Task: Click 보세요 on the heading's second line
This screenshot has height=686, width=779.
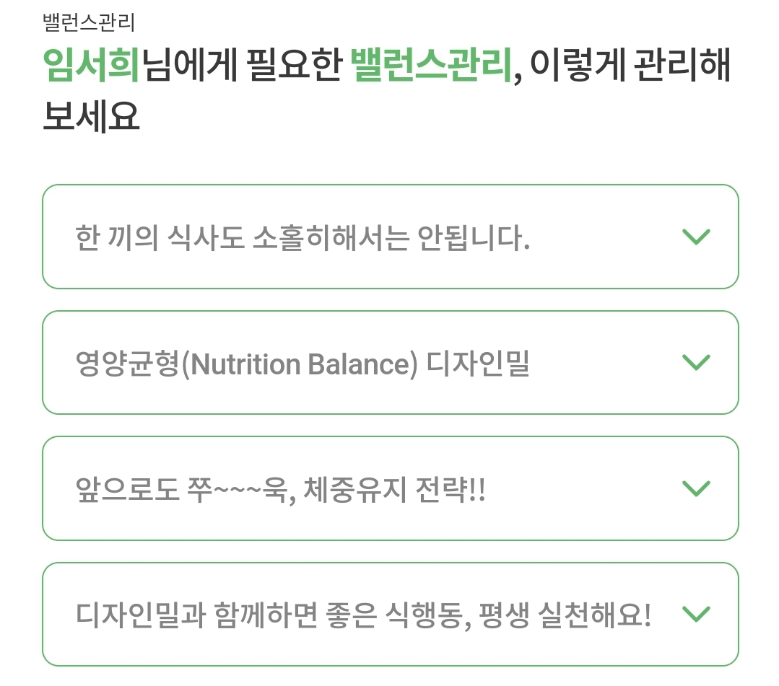Action: (91, 115)
